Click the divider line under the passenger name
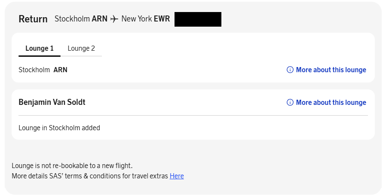Image resolution: width=386 pixels, height=196 pixels. tap(193, 115)
